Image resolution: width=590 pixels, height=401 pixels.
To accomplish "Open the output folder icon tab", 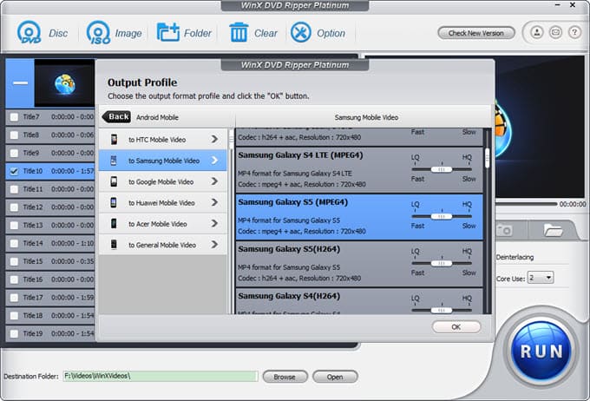I will point(553,230).
